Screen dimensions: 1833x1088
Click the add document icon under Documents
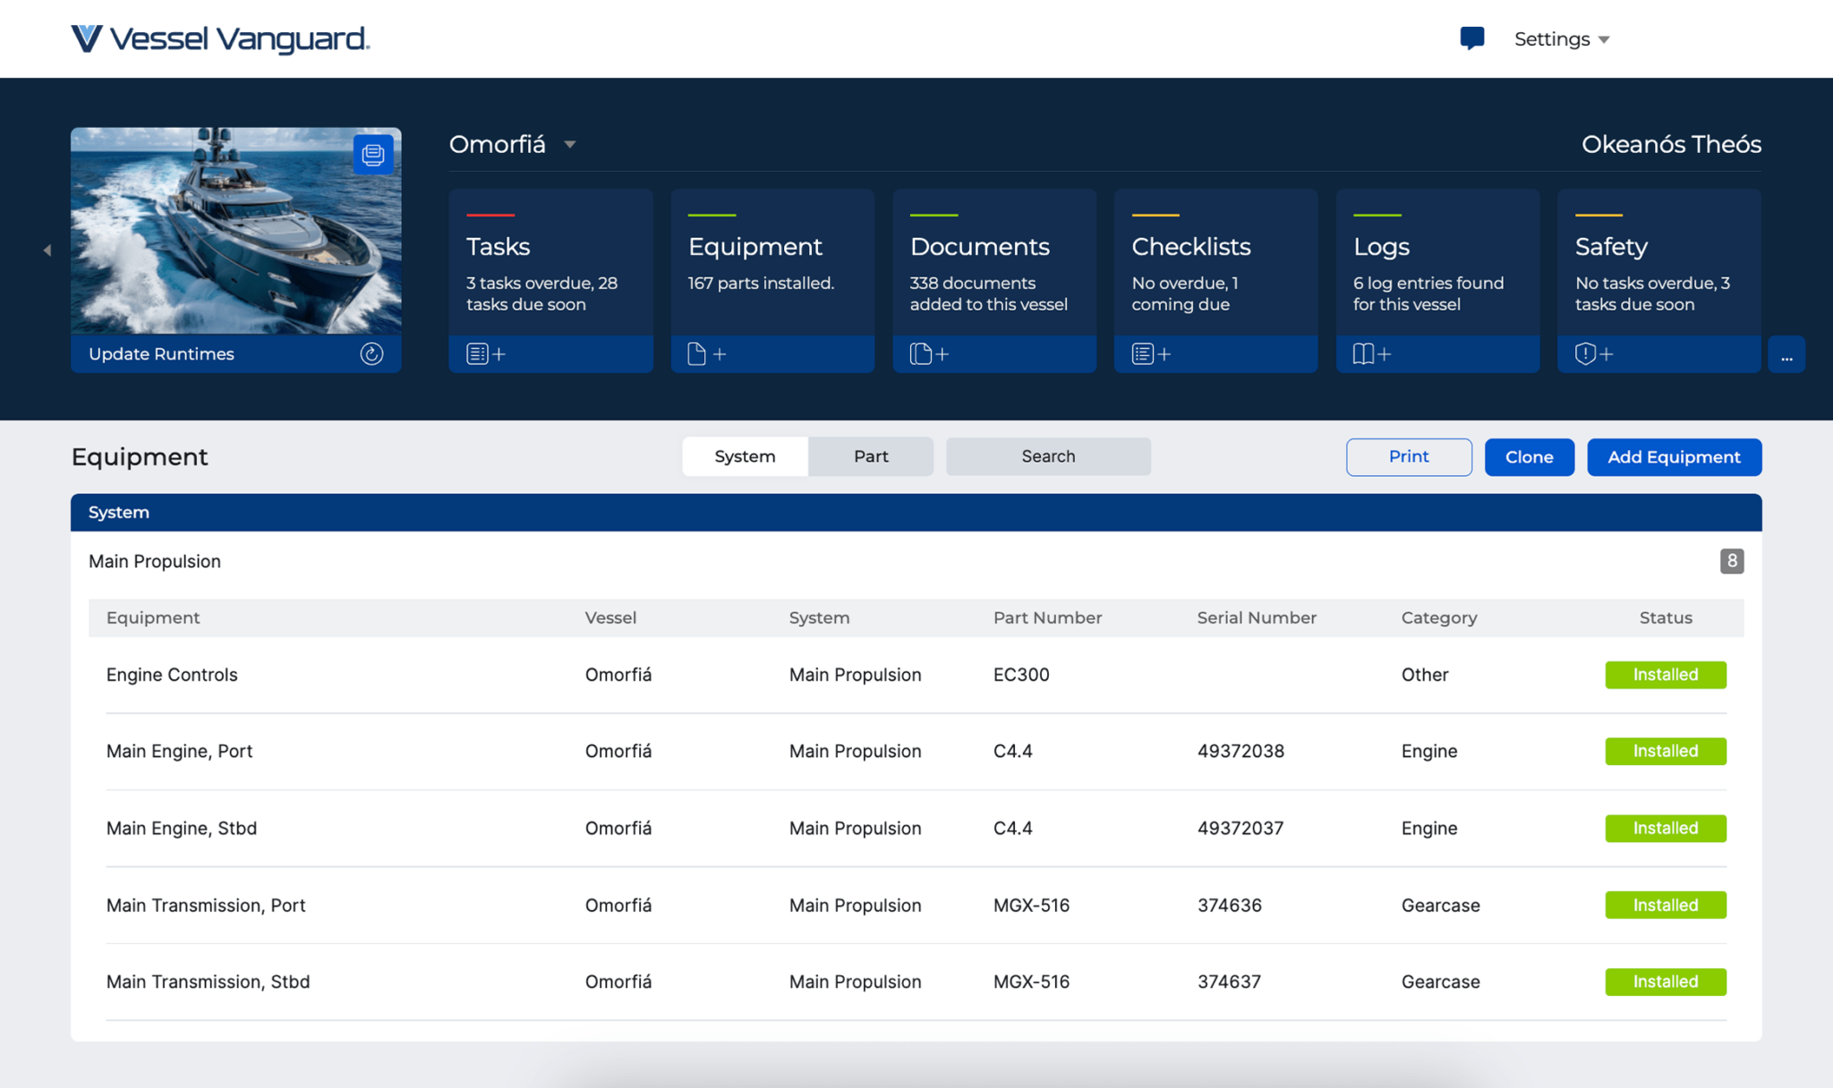(x=927, y=353)
